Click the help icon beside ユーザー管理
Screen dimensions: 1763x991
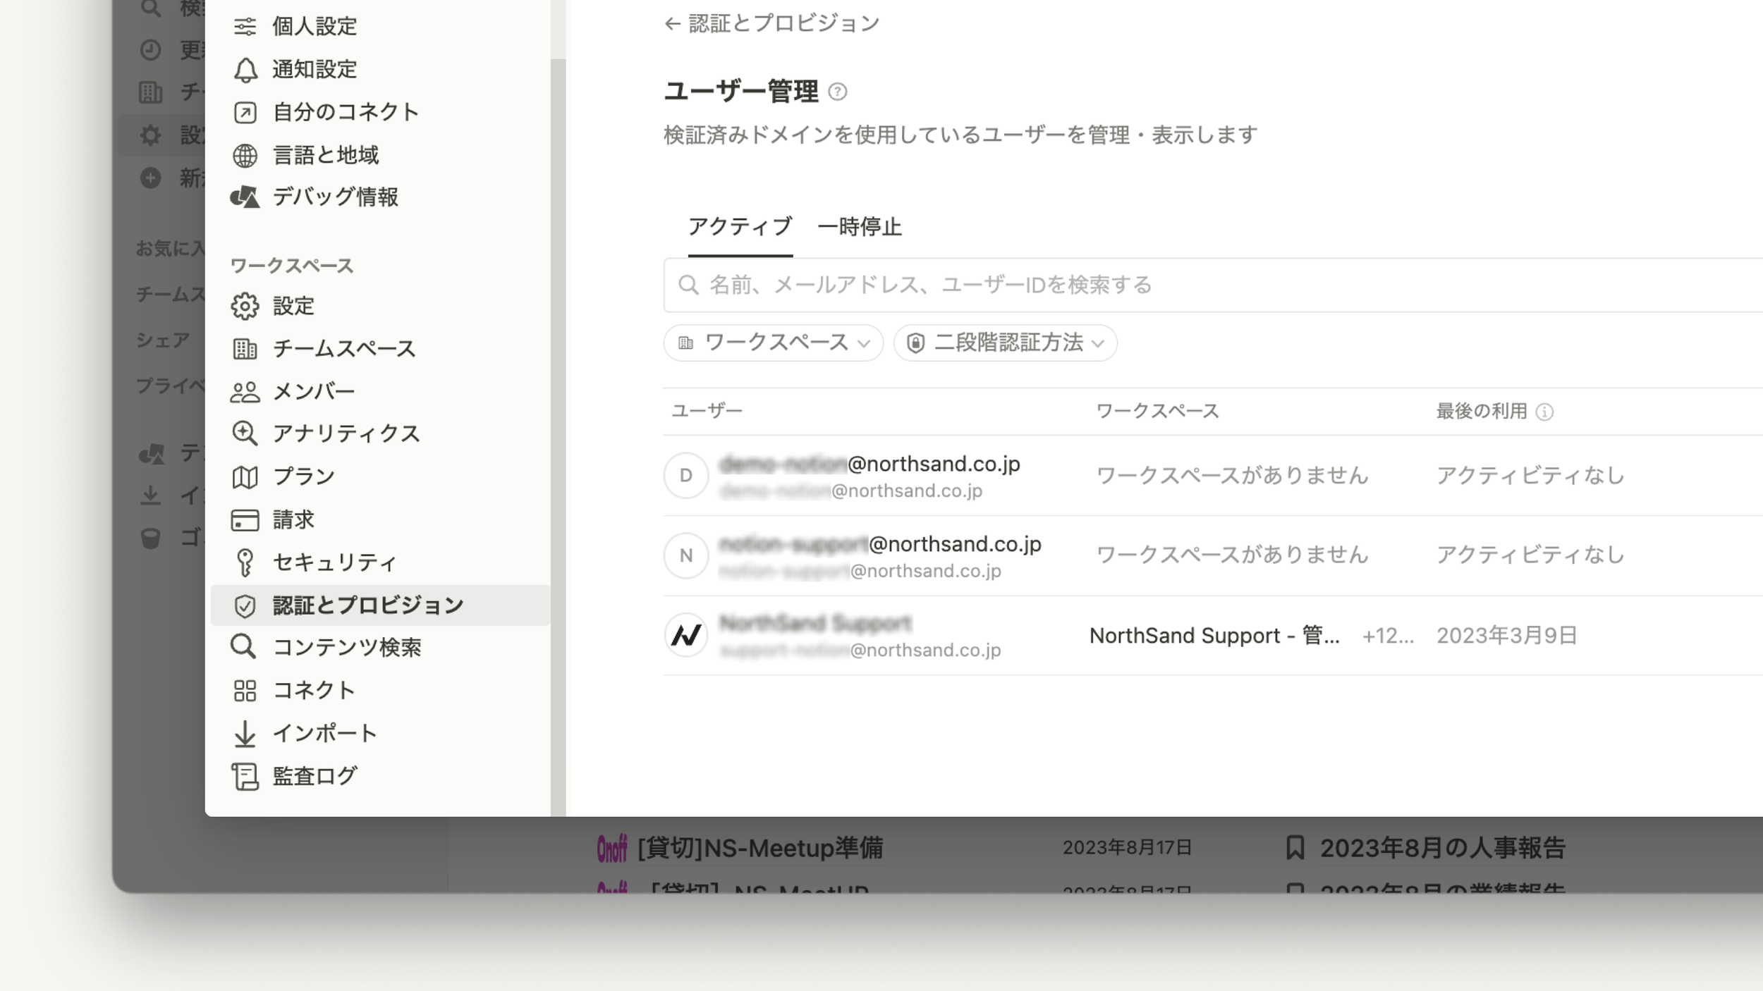837,92
